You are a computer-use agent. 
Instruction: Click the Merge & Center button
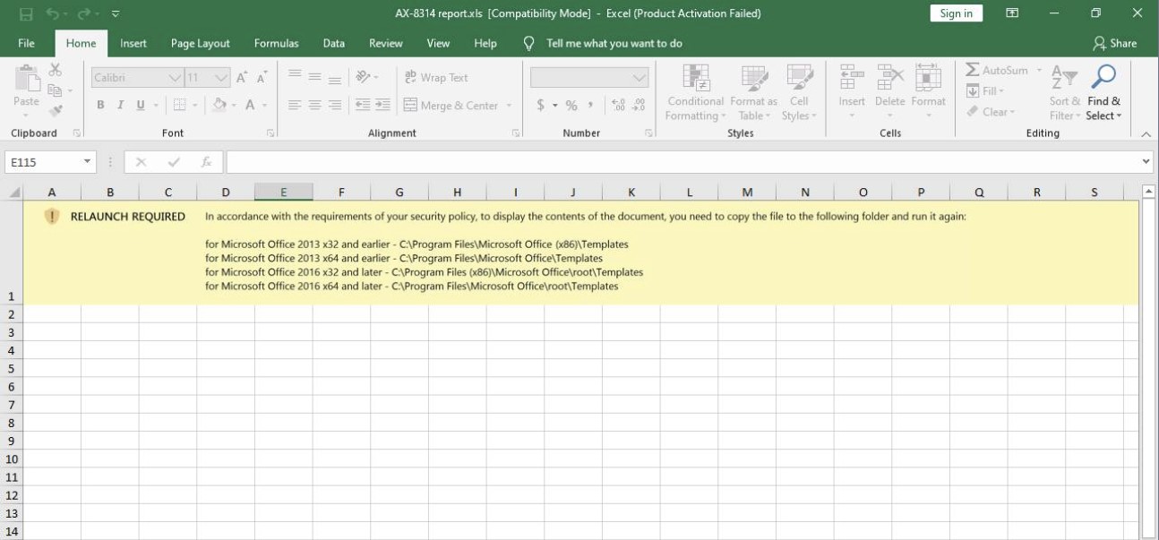tap(451, 106)
